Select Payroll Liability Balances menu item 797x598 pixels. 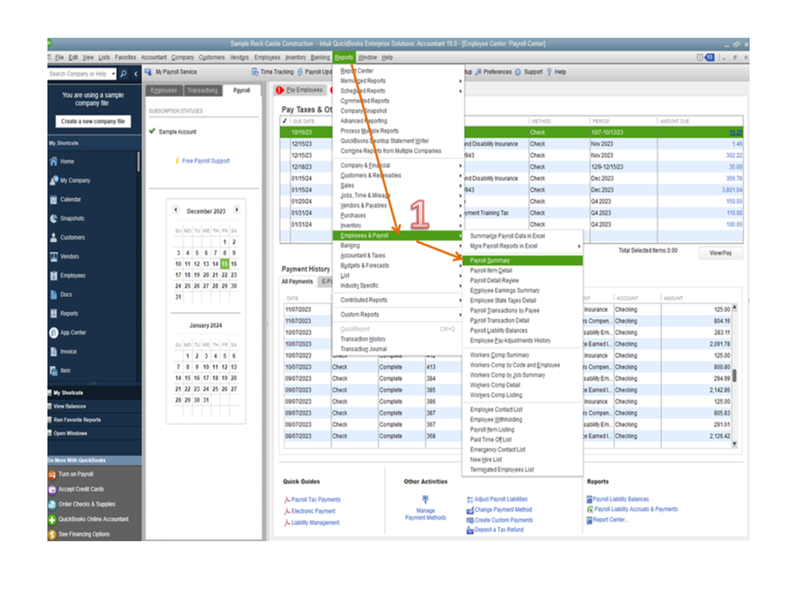click(523, 331)
